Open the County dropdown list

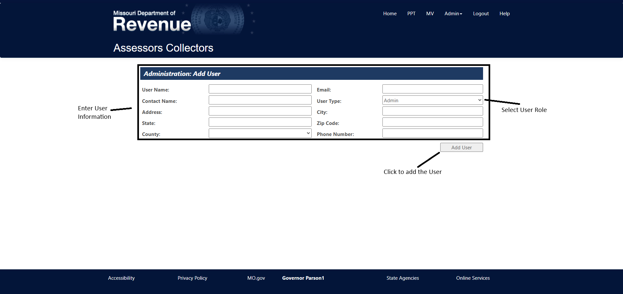tap(260, 133)
